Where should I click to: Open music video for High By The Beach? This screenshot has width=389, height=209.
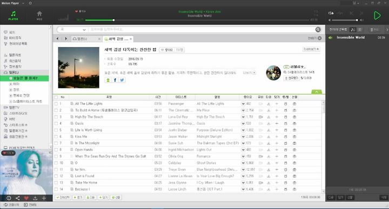(x=260, y=117)
